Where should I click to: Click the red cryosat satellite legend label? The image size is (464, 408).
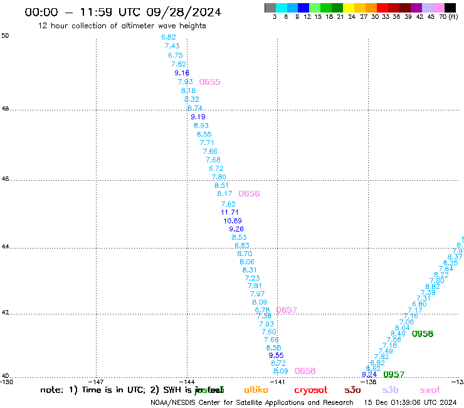[311, 390]
